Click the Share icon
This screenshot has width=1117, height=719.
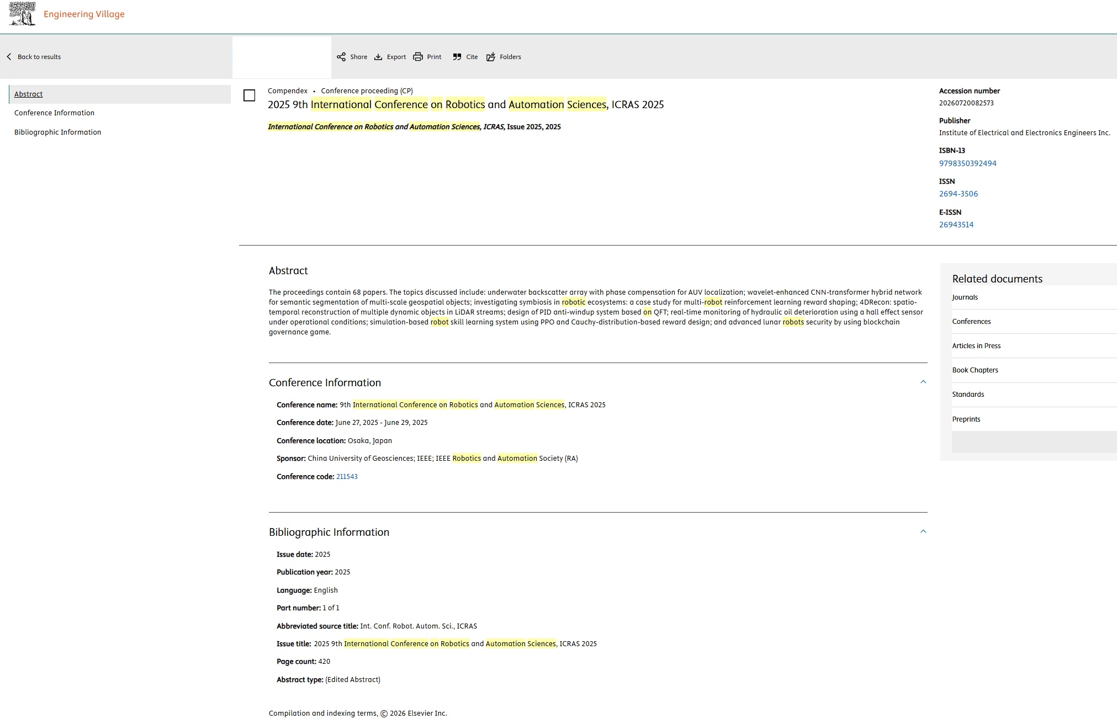pos(341,57)
